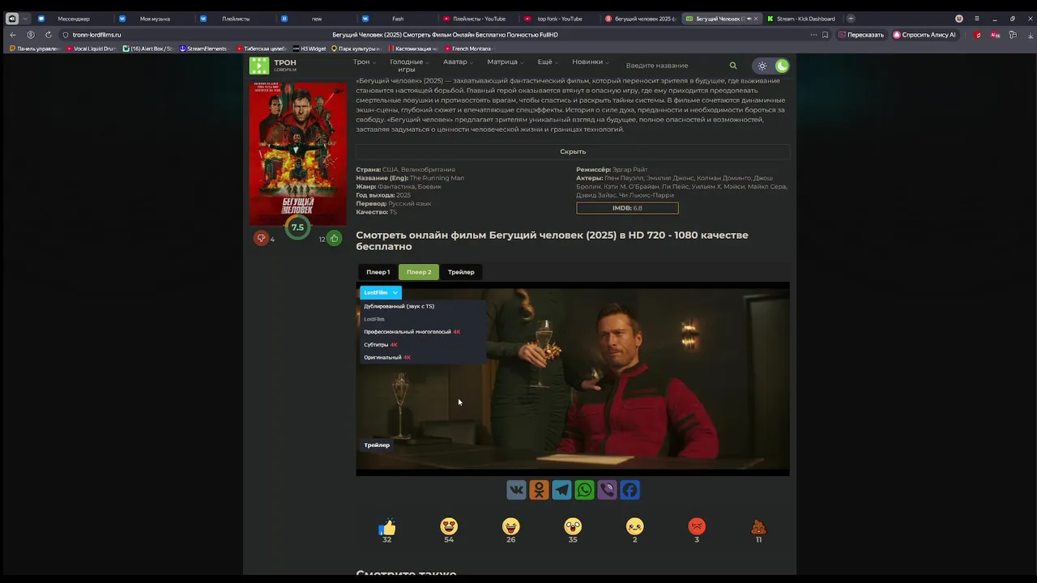Switch to Плеер 1 tab
The height and width of the screenshot is (583, 1037).
coord(378,272)
